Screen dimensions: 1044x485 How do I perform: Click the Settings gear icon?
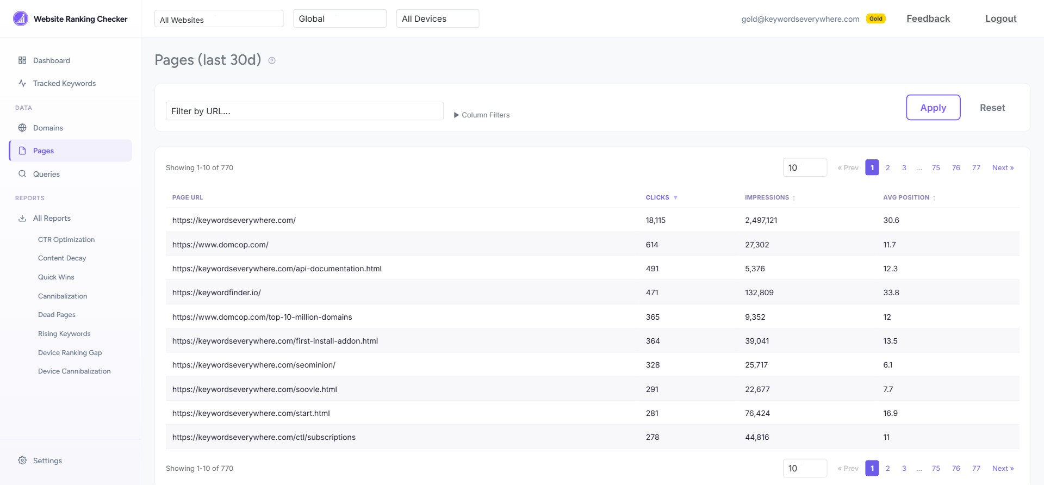click(22, 461)
